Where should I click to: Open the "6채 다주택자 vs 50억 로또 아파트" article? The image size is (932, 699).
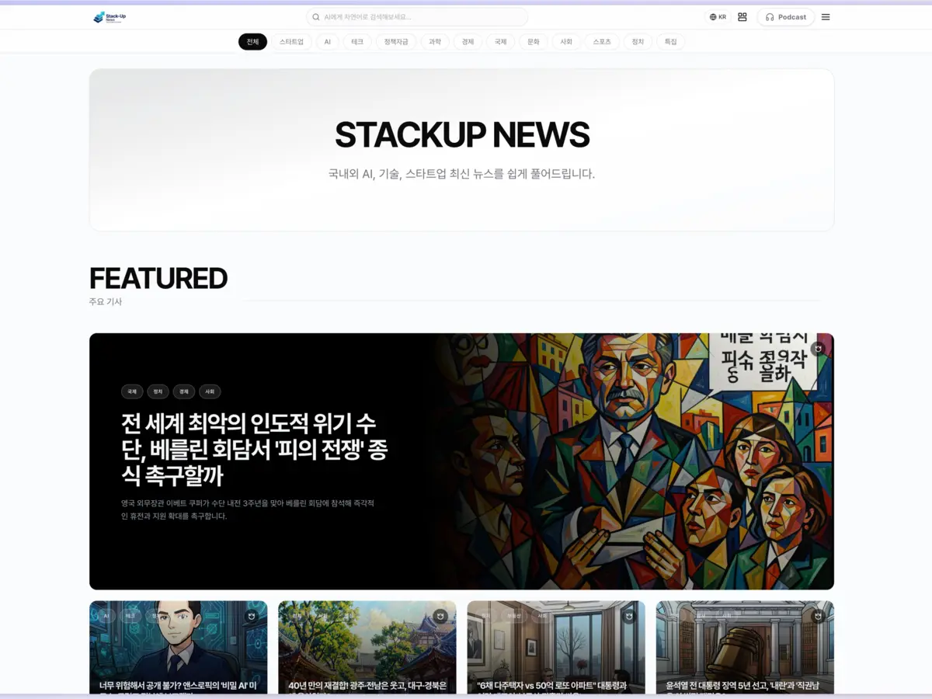[x=556, y=647]
